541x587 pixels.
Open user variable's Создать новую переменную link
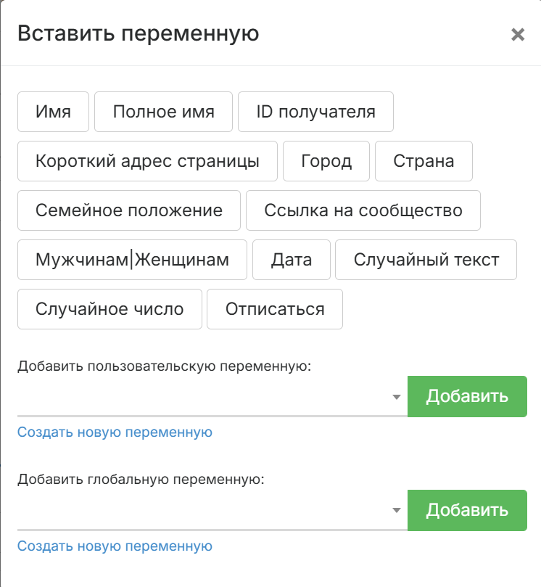(x=115, y=432)
